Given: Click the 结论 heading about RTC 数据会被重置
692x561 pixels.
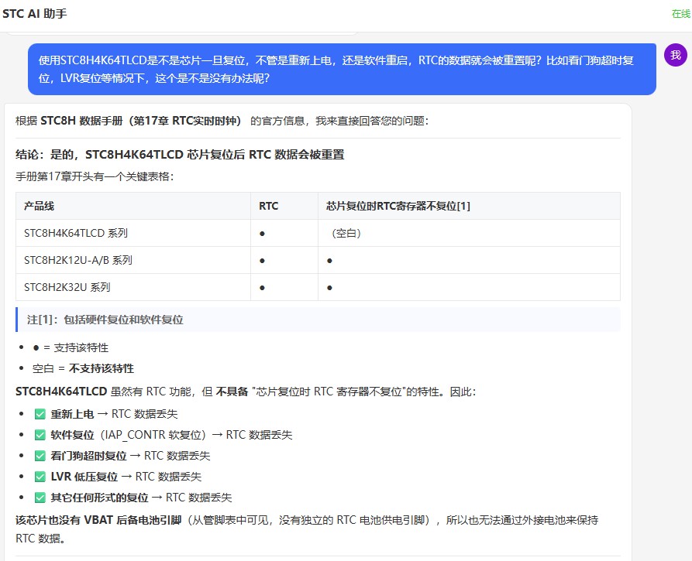Looking at the screenshot, I should [x=180, y=155].
